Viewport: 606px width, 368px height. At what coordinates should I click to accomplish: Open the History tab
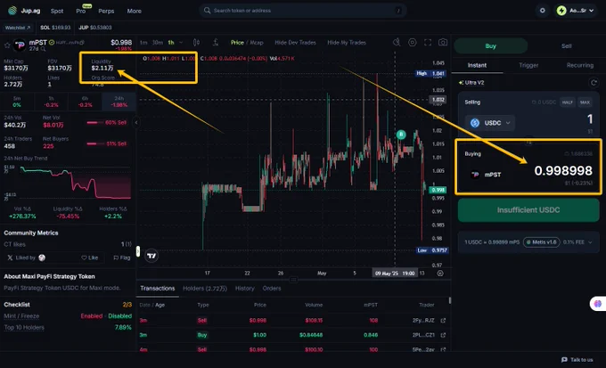tap(245, 289)
